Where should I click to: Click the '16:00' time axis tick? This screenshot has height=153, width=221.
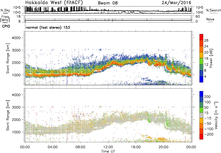tap(136, 147)
